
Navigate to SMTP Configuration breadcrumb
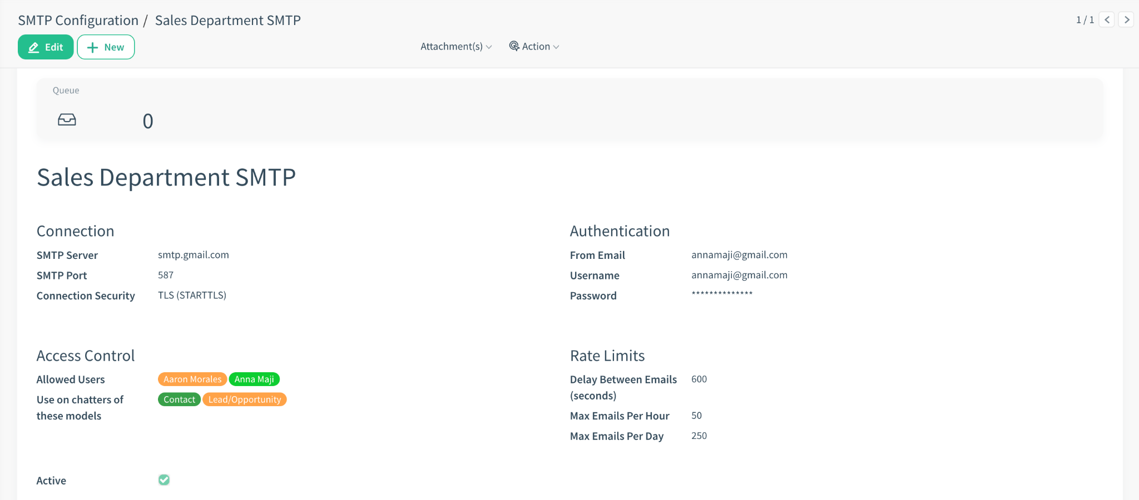tap(78, 21)
